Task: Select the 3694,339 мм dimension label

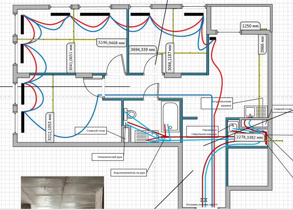Action: pyautogui.click(x=143, y=49)
